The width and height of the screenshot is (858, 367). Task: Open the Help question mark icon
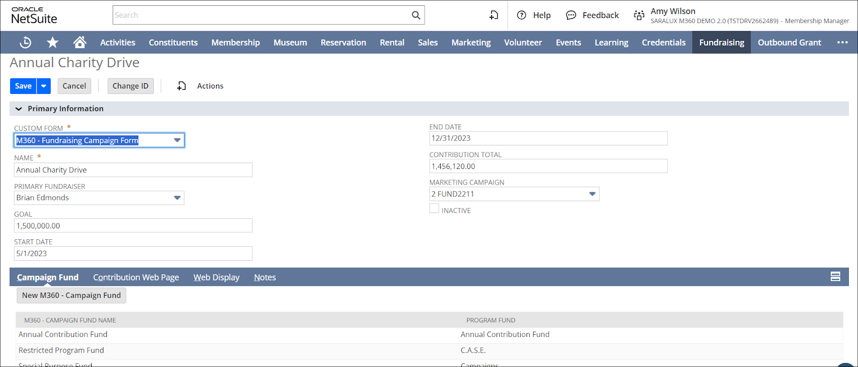[521, 16]
